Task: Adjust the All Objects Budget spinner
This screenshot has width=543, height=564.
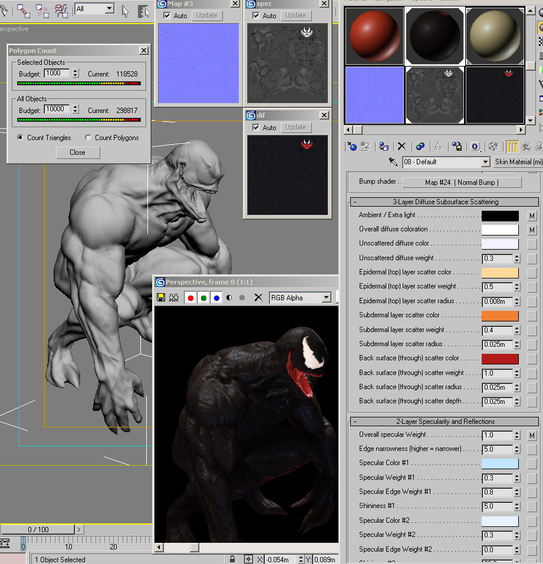Action: [75, 109]
